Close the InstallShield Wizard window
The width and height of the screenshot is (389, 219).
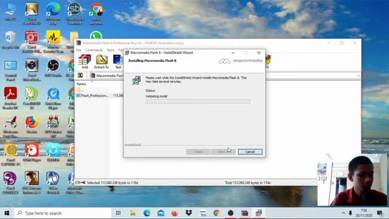pos(259,53)
